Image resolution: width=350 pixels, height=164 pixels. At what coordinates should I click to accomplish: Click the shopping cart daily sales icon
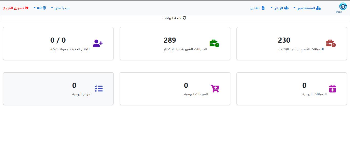pyautogui.click(x=215, y=89)
